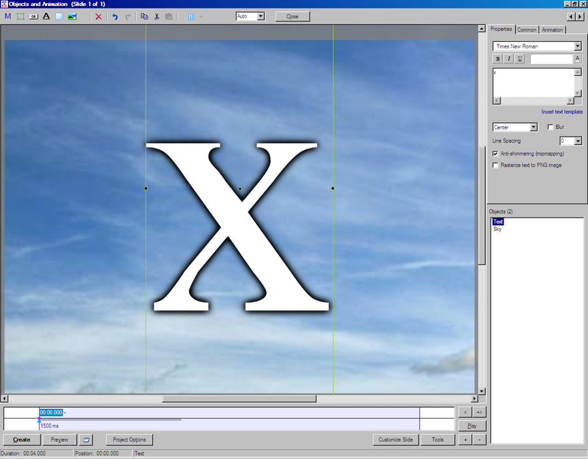Click the Insert text template link
This screenshot has width=588, height=459.
point(561,112)
